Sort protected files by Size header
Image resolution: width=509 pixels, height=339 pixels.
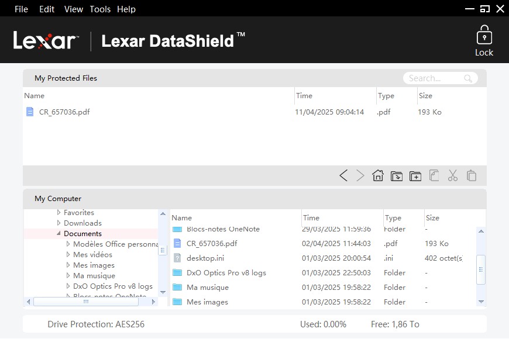tap(425, 96)
